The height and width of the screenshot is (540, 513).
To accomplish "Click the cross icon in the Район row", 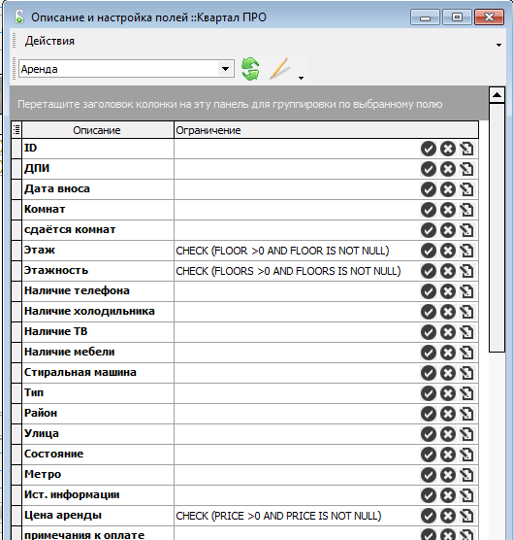I will pyautogui.click(x=448, y=414).
